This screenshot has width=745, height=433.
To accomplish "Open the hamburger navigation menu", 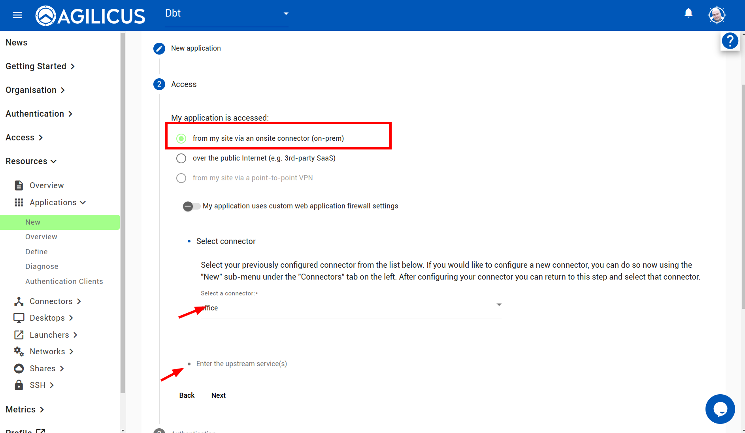I will point(17,15).
